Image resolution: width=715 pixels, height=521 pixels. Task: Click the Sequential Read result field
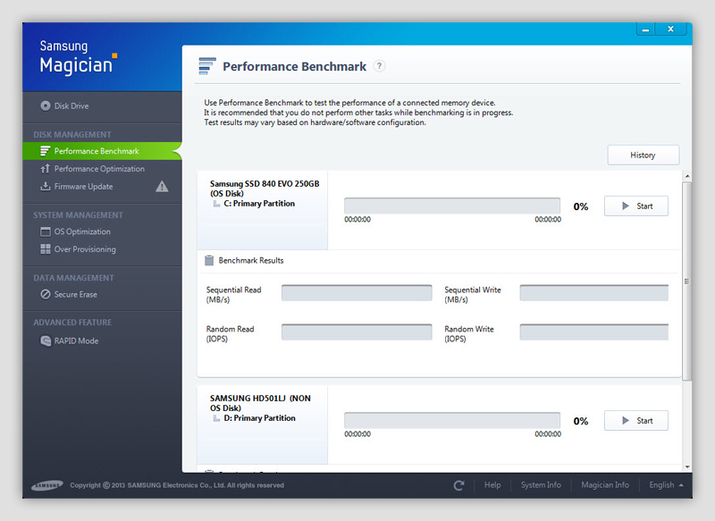pyautogui.click(x=357, y=293)
